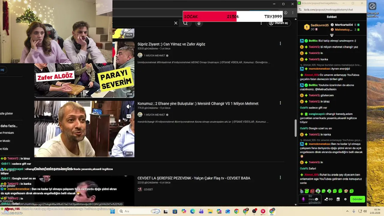This screenshot has height=216, width=384.
Task: Open CEVDET channel name link
Action: [148, 190]
